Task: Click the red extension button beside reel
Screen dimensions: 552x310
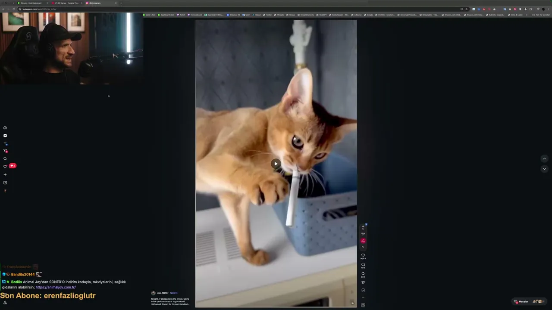Action: pos(363,241)
